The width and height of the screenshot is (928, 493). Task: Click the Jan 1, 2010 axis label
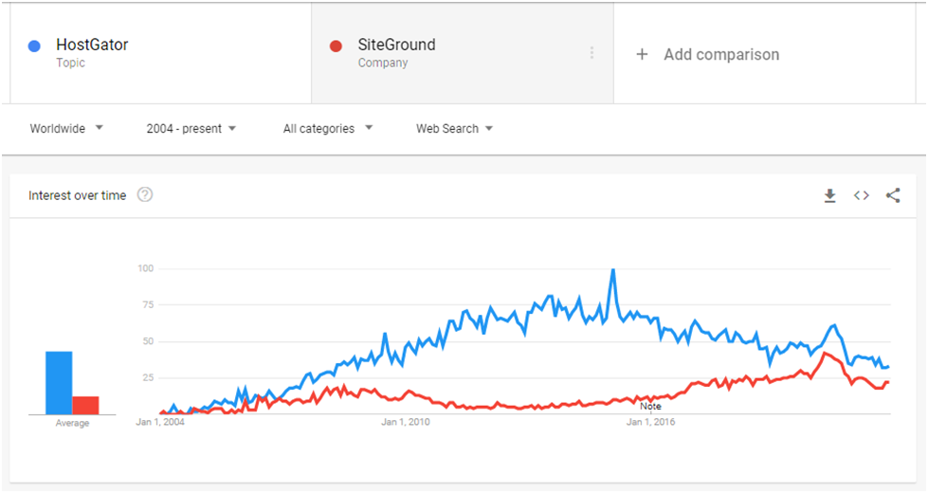[406, 422]
